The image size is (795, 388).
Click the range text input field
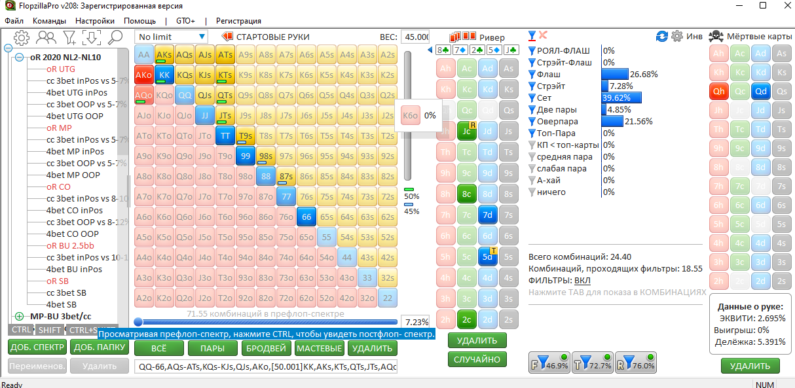(265, 367)
